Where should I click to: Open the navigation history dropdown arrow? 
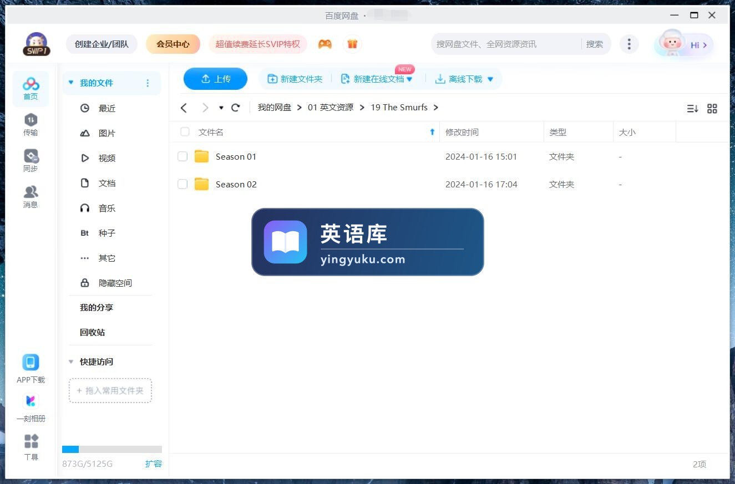point(221,108)
